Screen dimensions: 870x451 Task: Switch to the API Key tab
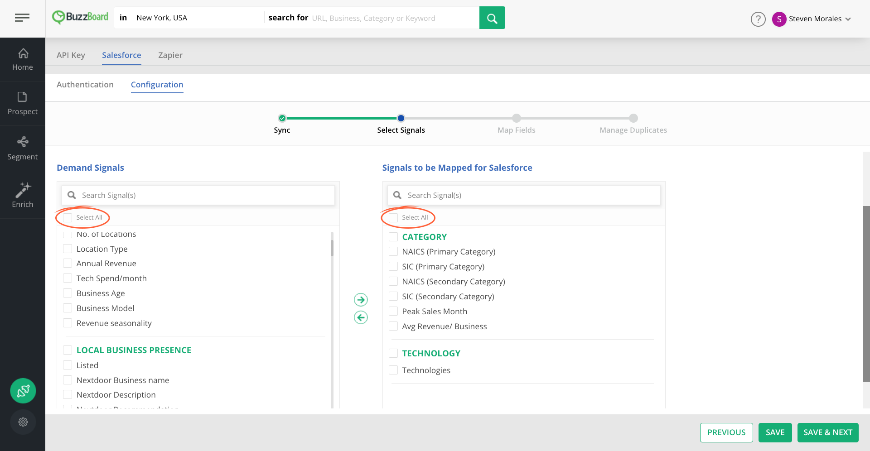pyautogui.click(x=71, y=55)
